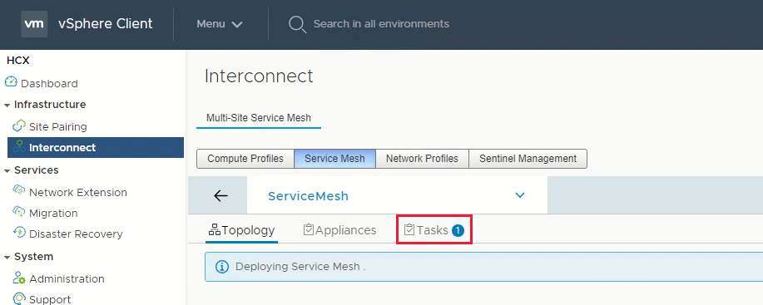Screen dimensions: 763x305
Task: Click the Interconnect node icon
Action: coord(19,146)
